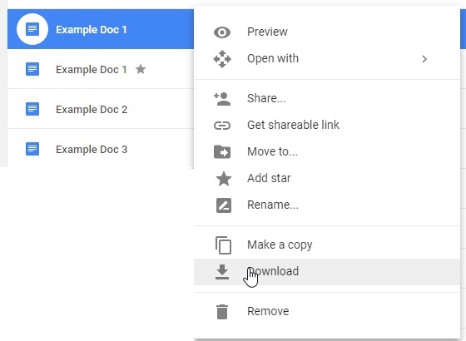This screenshot has width=466, height=341.
Task: Click the Make a copy icon
Action: click(x=223, y=245)
